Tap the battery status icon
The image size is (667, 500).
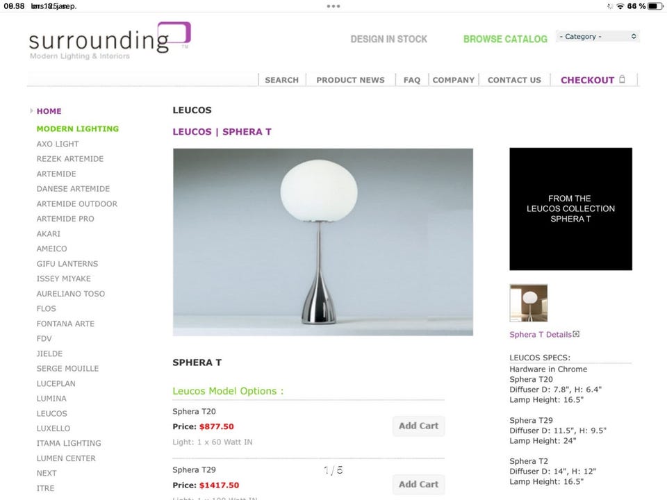pos(655,6)
